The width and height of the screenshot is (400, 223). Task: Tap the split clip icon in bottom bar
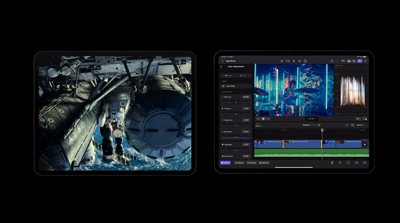pyautogui.click(x=348, y=162)
